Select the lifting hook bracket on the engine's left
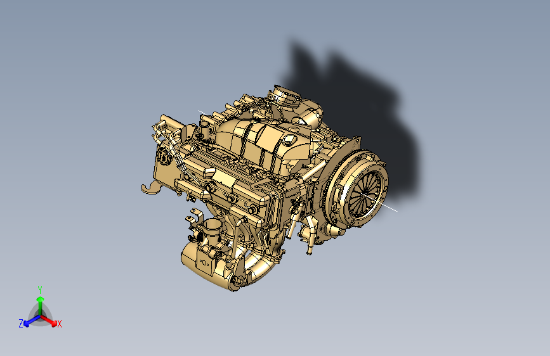 [151, 188]
